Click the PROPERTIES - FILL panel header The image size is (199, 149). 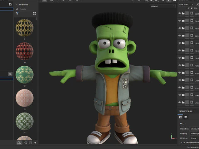[186, 111]
